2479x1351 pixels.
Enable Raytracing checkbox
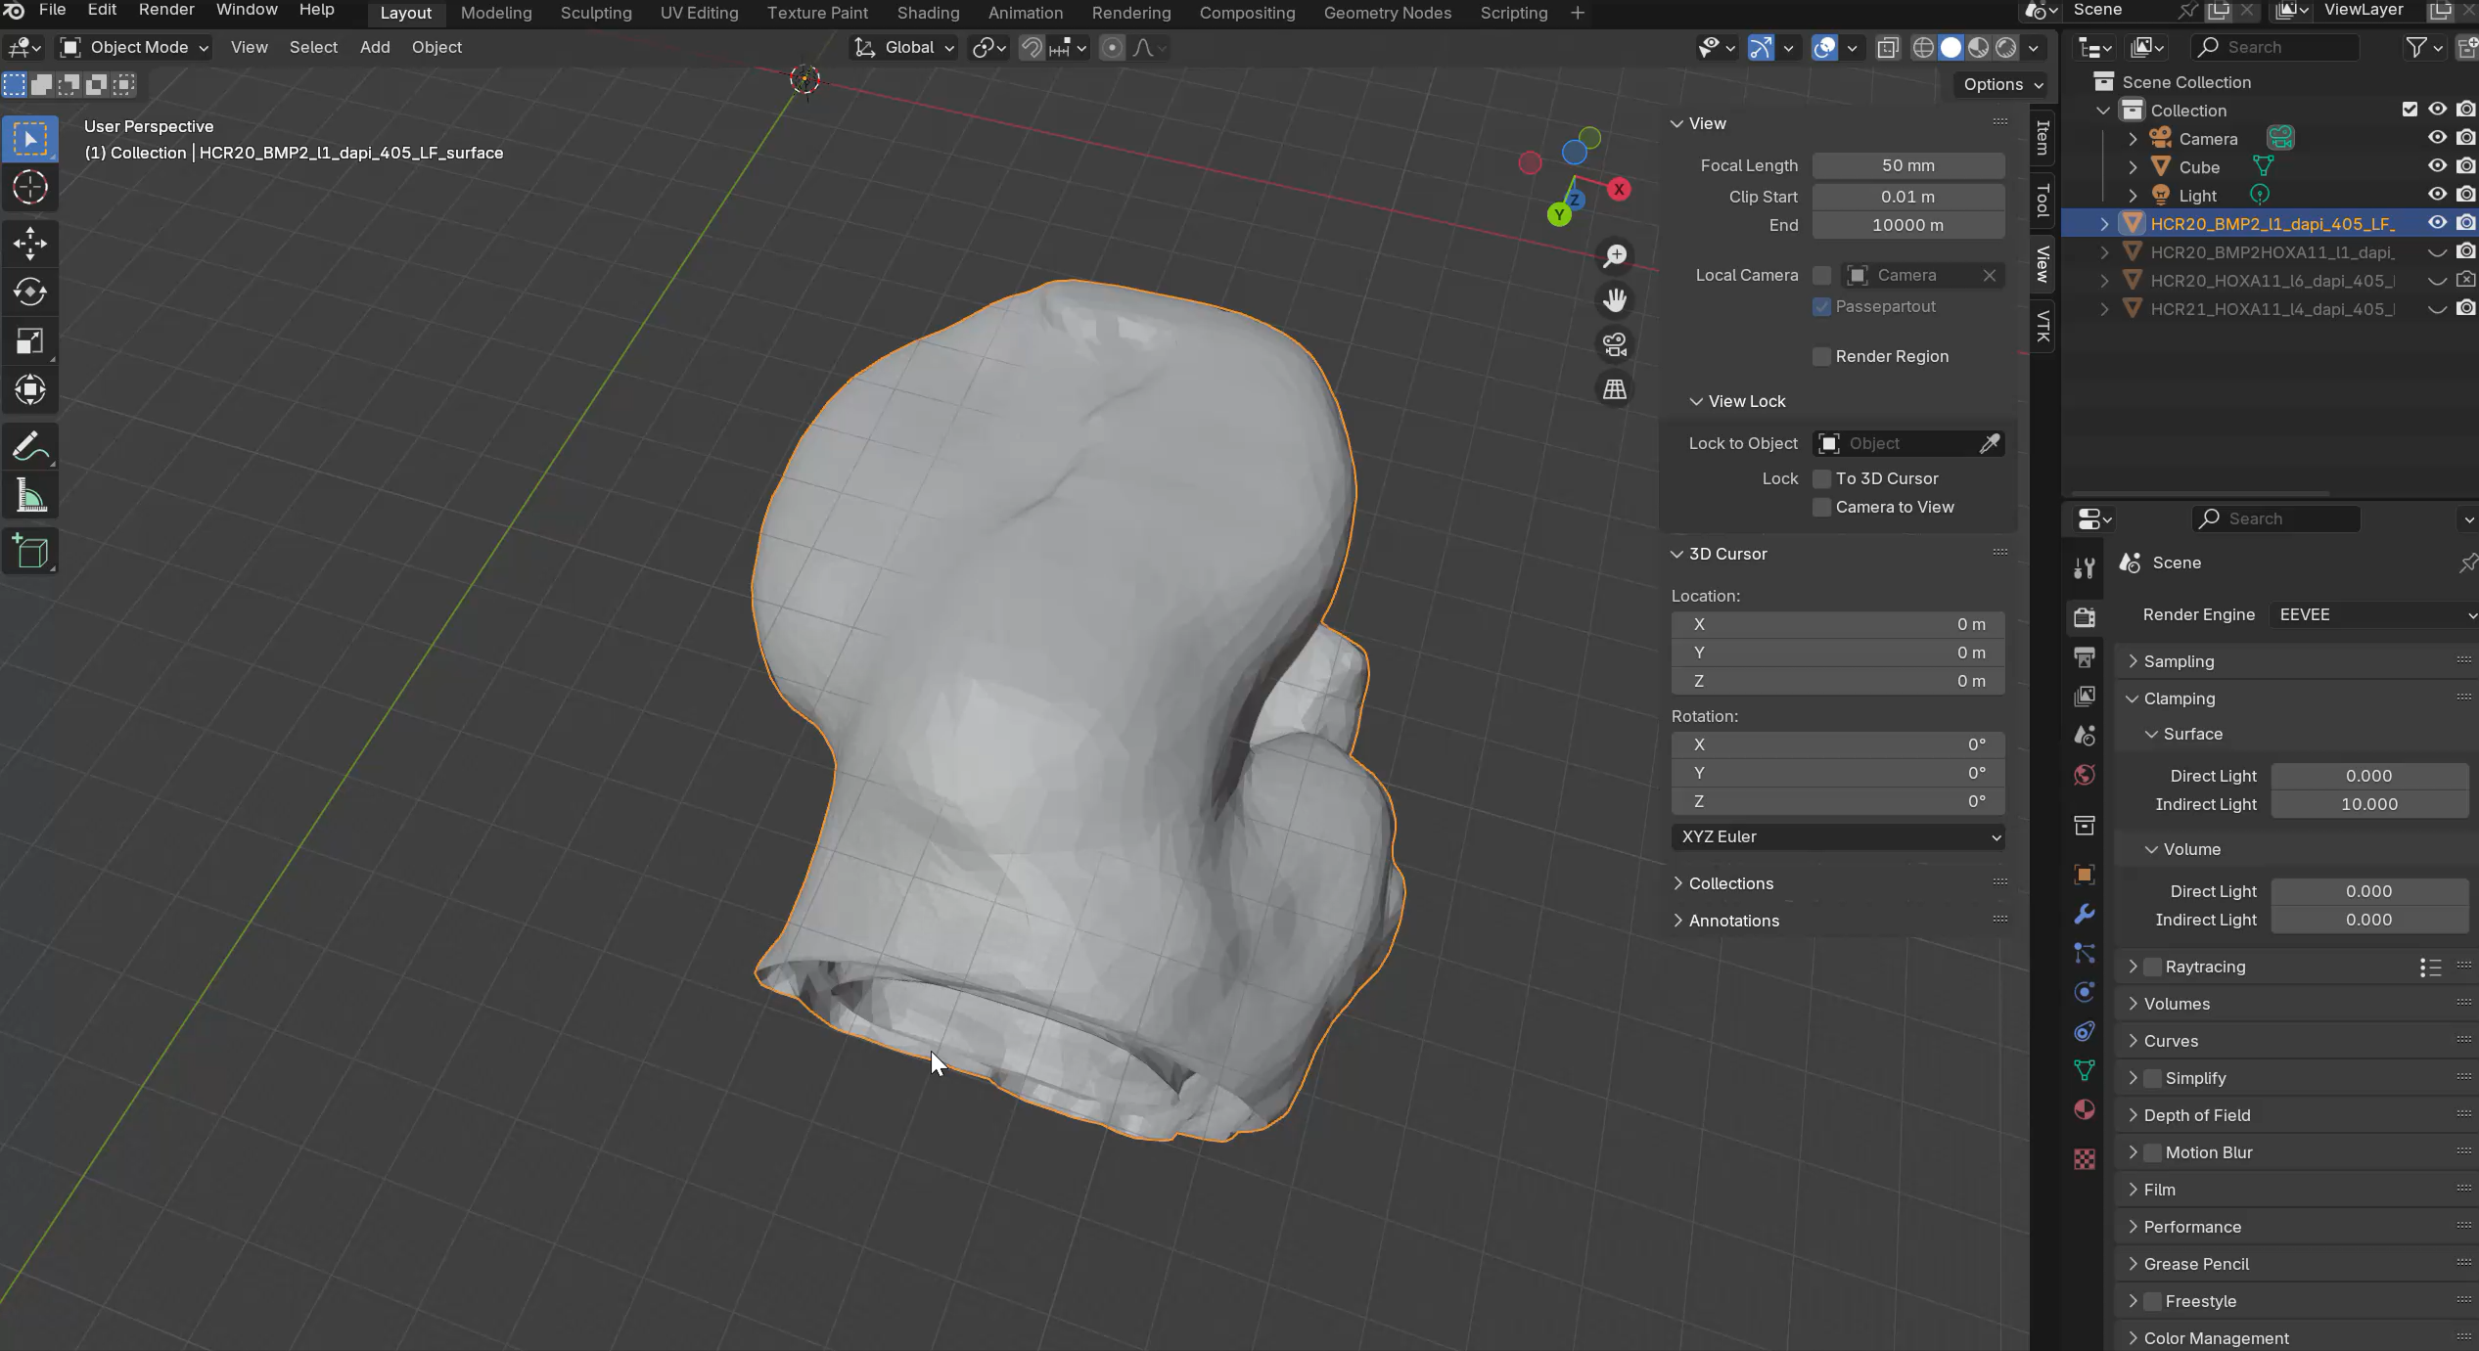coord(2152,967)
